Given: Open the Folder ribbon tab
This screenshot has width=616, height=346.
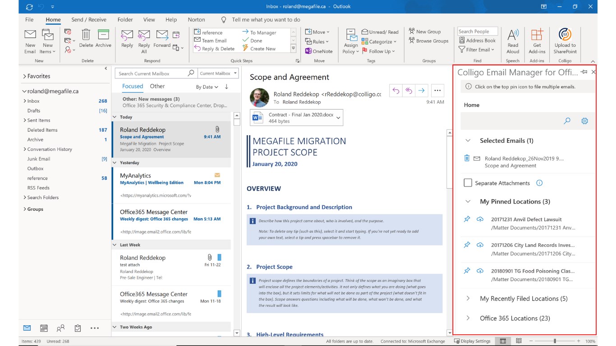Looking at the screenshot, I should point(125,20).
